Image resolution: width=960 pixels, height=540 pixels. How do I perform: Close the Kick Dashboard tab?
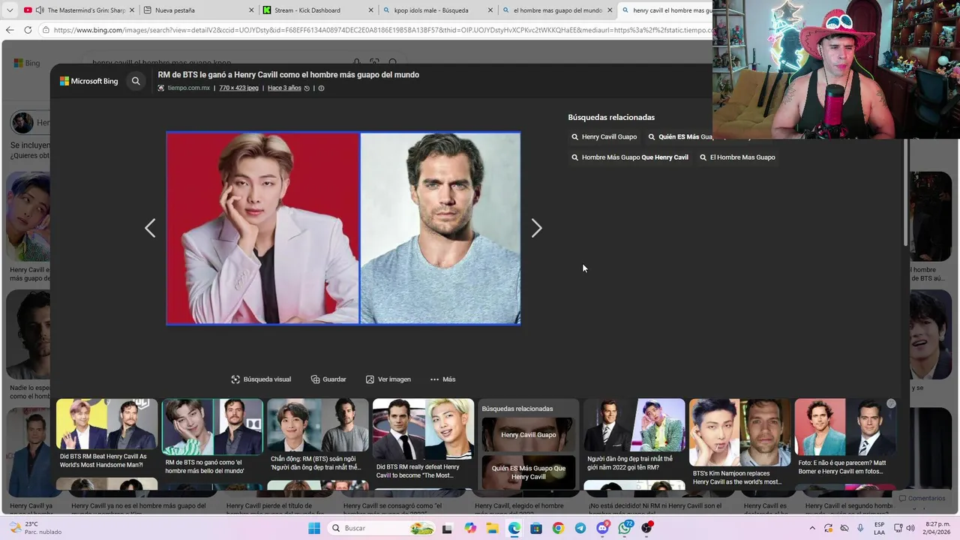pos(370,10)
